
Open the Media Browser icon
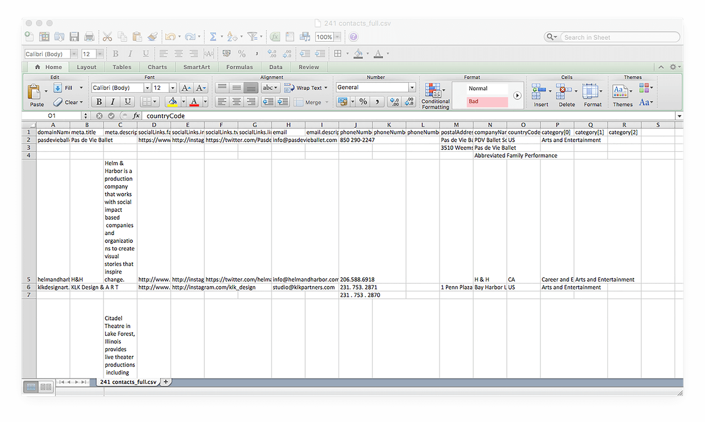click(305, 37)
